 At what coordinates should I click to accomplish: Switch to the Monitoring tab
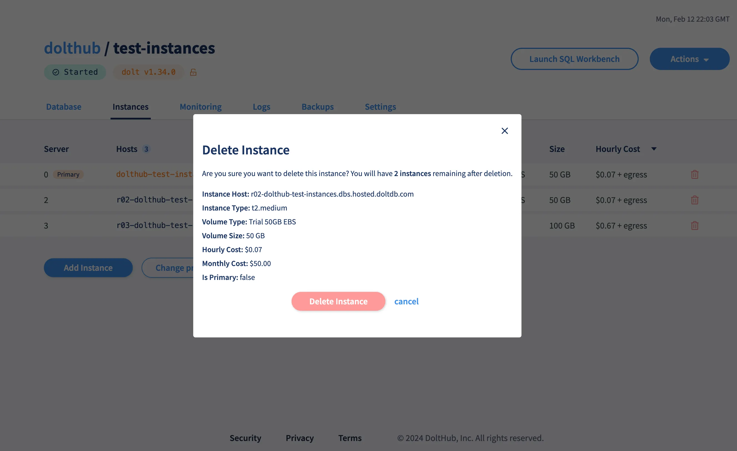click(x=200, y=107)
